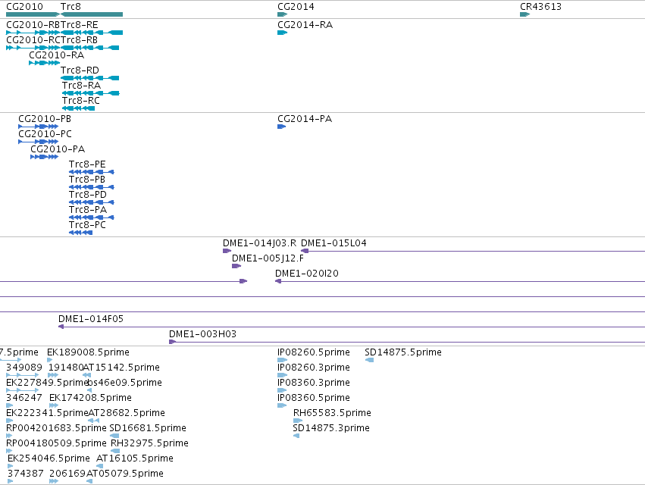The image size is (645, 485).
Task: Click the CG2010-RA transcript glyph
Action: click(x=45, y=63)
